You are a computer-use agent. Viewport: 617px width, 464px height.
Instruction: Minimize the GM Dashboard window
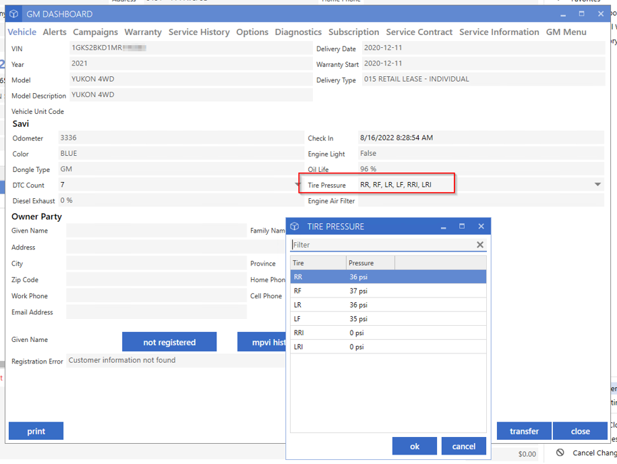[x=563, y=14]
